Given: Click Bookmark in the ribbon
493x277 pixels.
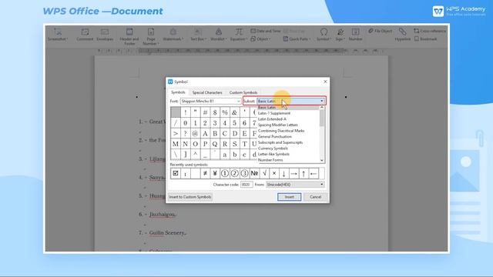Looking at the screenshot, I should (x=425, y=39).
